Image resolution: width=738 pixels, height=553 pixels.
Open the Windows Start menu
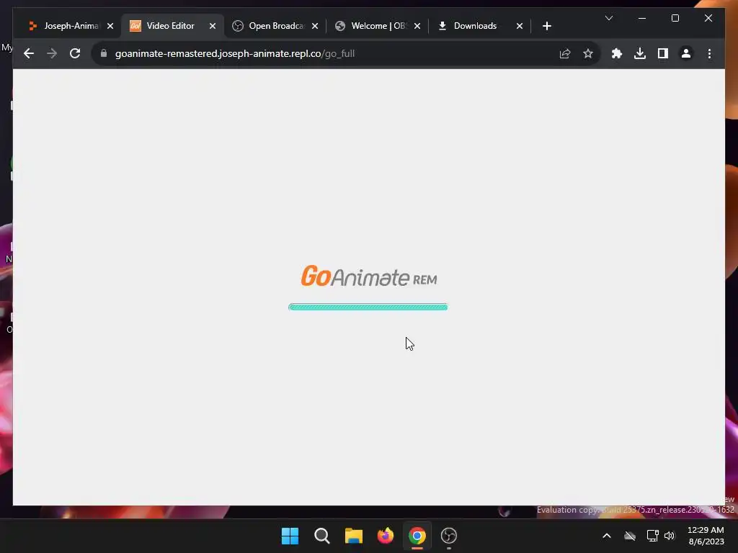point(290,536)
